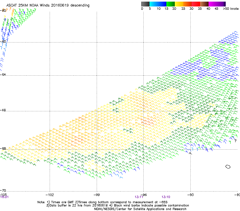Viewport: 240px width, 211px height.
Task: Click the ASCAT 25KM NOAA Winds title text
Action: click(48, 5)
